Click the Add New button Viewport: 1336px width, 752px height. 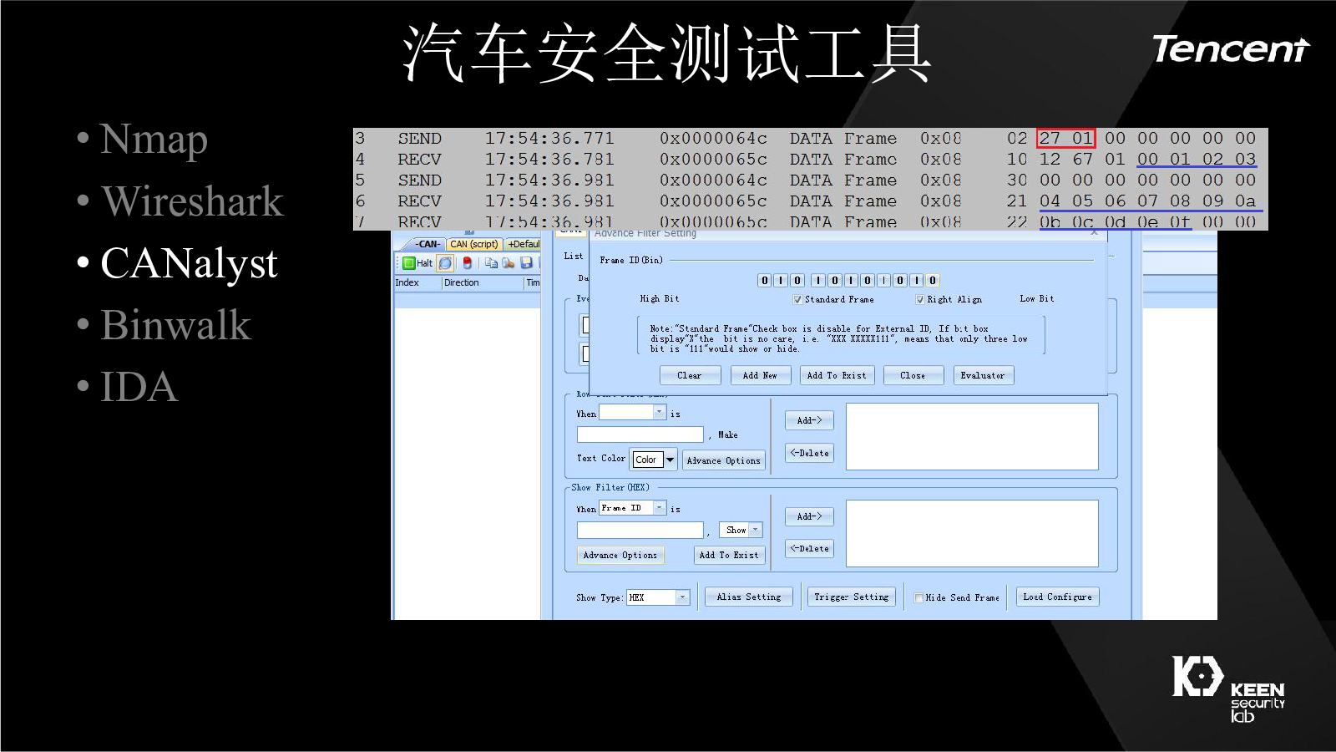[760, 375]
